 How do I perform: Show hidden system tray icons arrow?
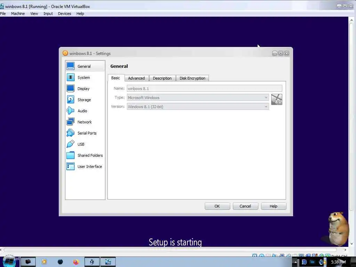coord(296,262)
